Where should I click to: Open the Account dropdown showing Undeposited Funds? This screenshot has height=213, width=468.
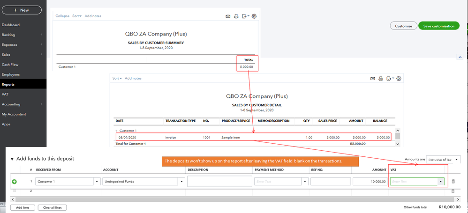(x=181, y=182)
